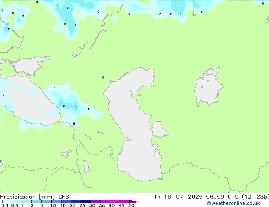Click the 10–15 mm medium blue legend swatch
The image size is (269, 207).
coord(56,202)
